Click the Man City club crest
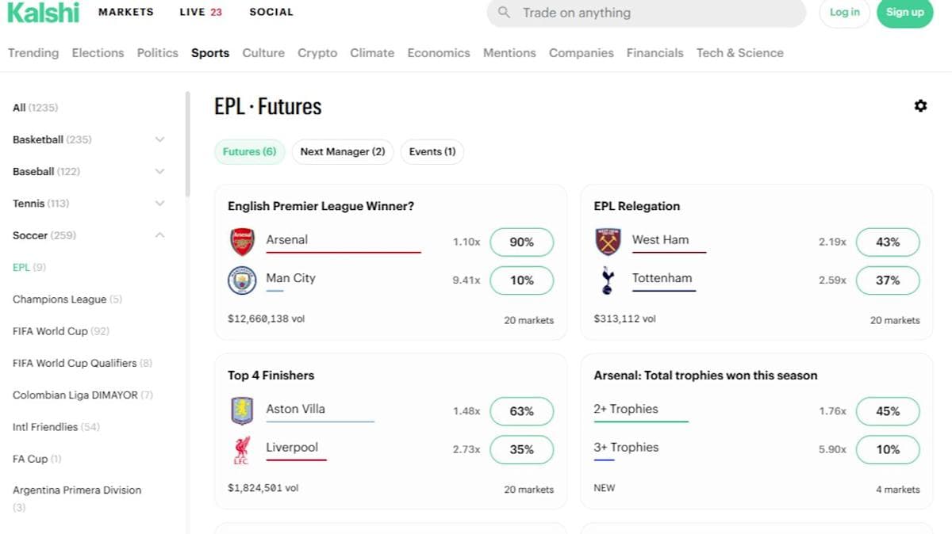The height and width of the screenshot is (534, 952). pyautogui.click(x=242, y=280)
